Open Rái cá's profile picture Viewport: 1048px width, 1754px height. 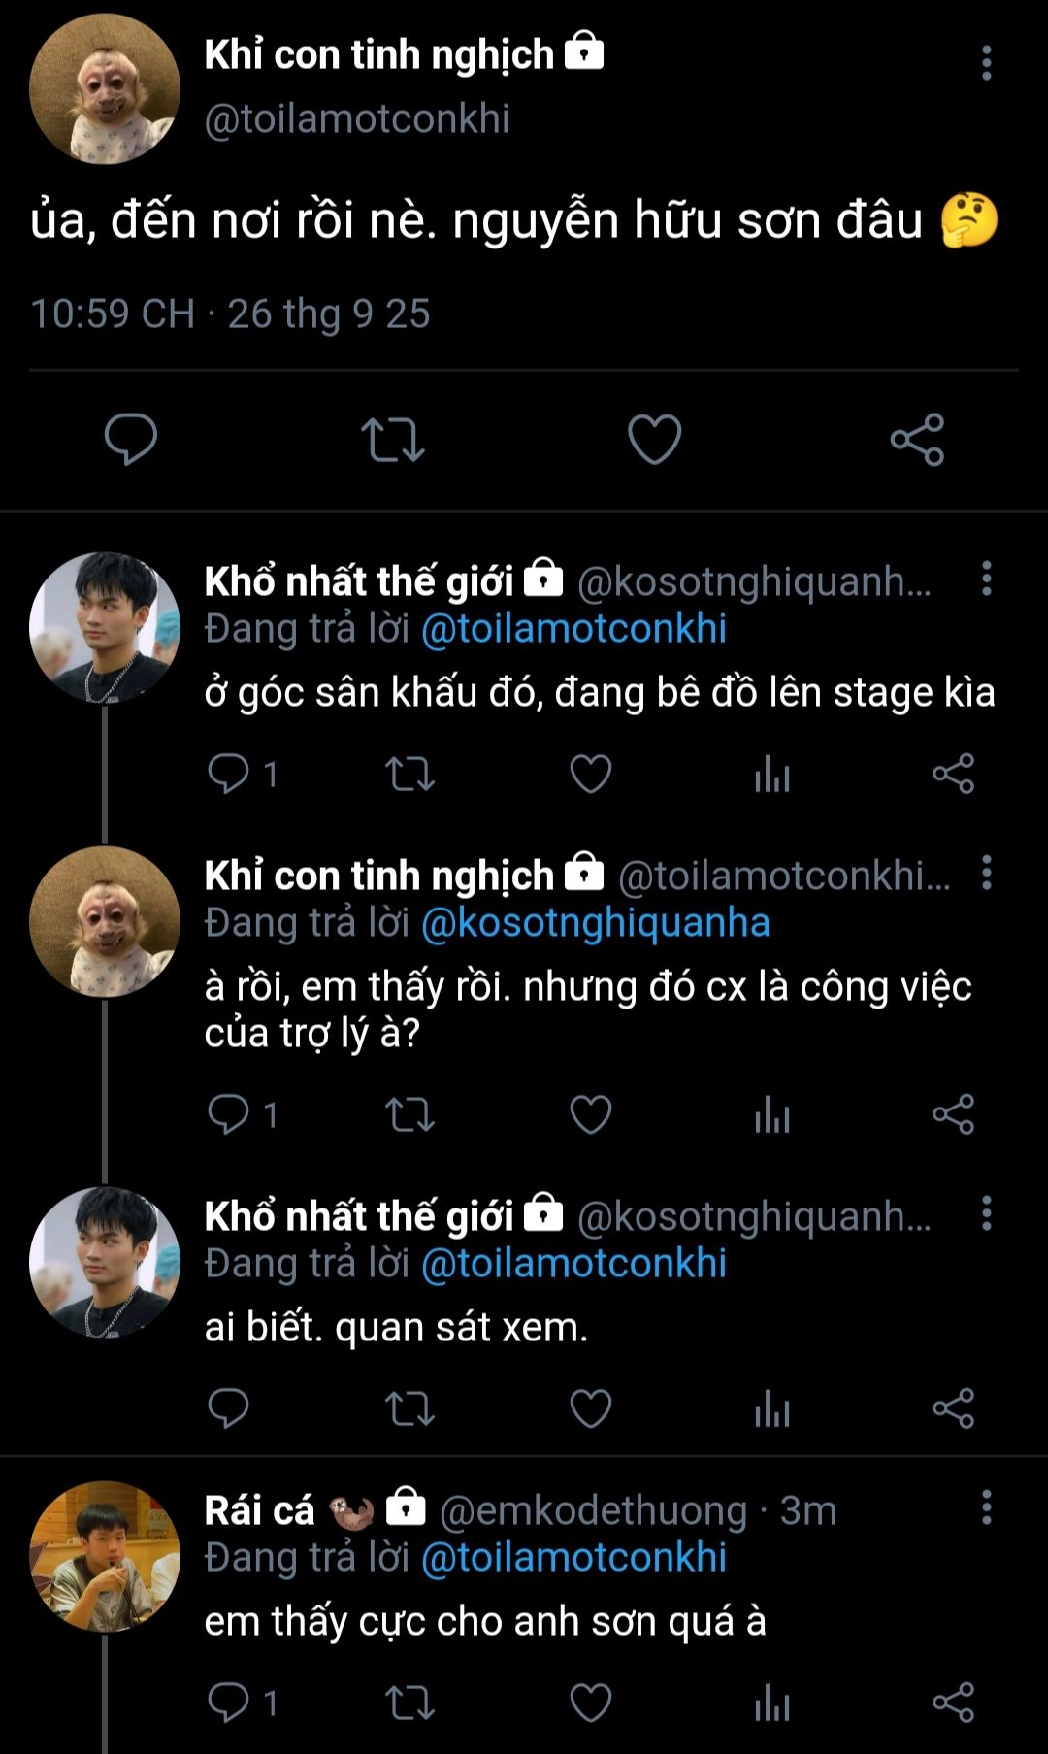(x=105, y=1556)
